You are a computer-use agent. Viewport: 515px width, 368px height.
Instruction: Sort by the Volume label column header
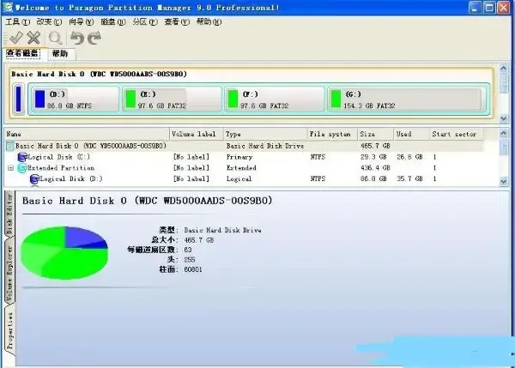pyautogui.click(x=197, y=134)
